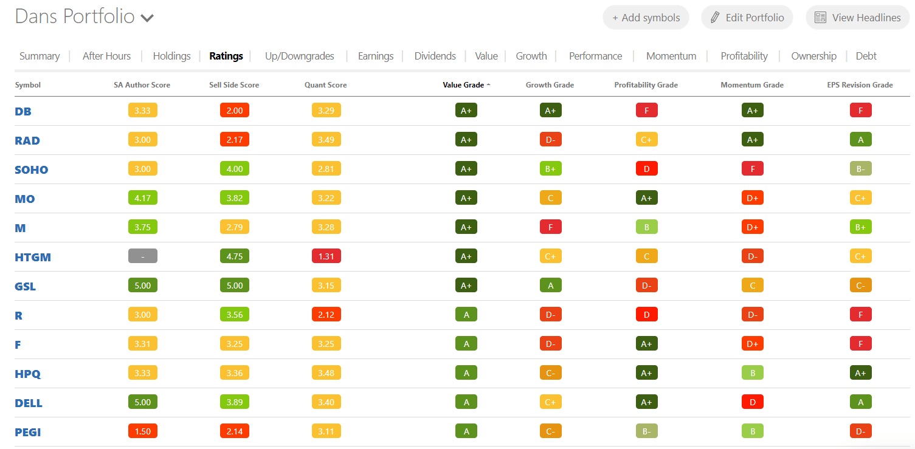Click M's Growth Grade F badge
Viewport: 915px width, 449px height.
pyautogui.click(x=551, y=227)
